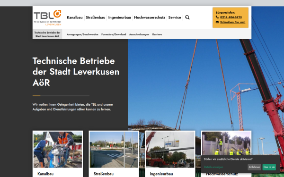Open the Kanalbau menu
284x177 pixels.
point(75,17)
